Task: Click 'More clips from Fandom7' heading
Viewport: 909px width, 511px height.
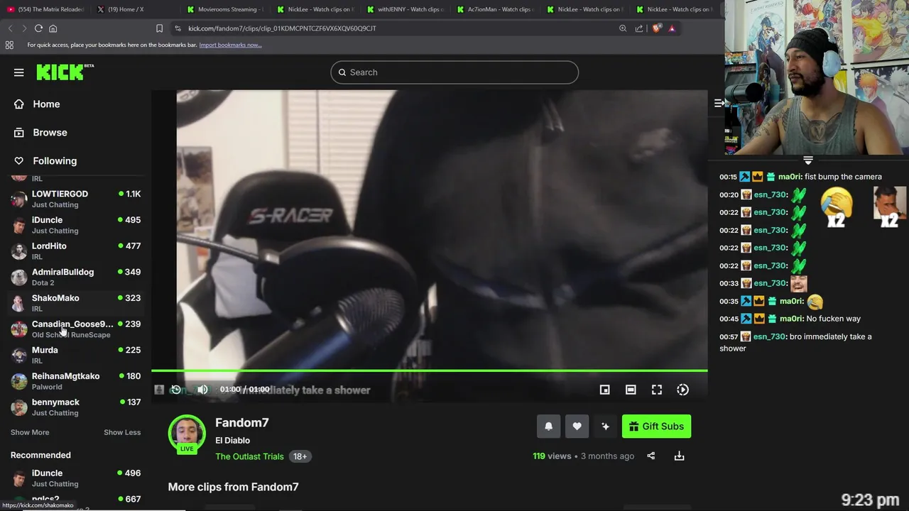Action: [x=233, y=487]
